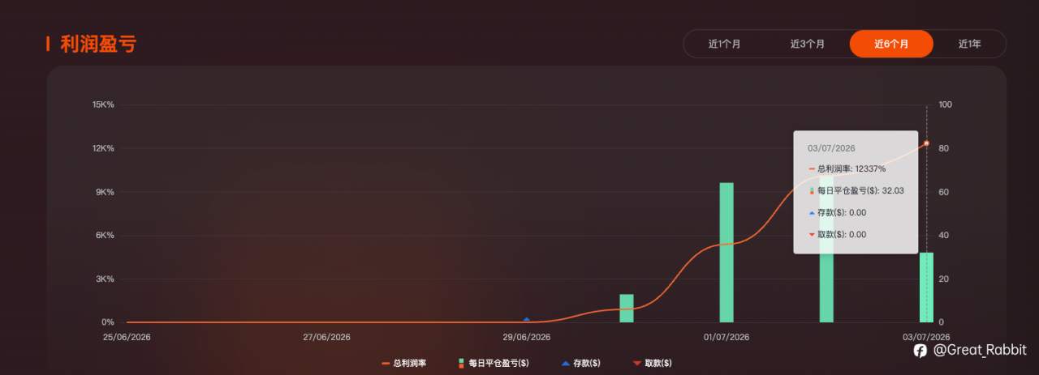Click the 100 right-axis label
Screen dimensions: 1039x375
pyautogui.click(x=946, y=104)
